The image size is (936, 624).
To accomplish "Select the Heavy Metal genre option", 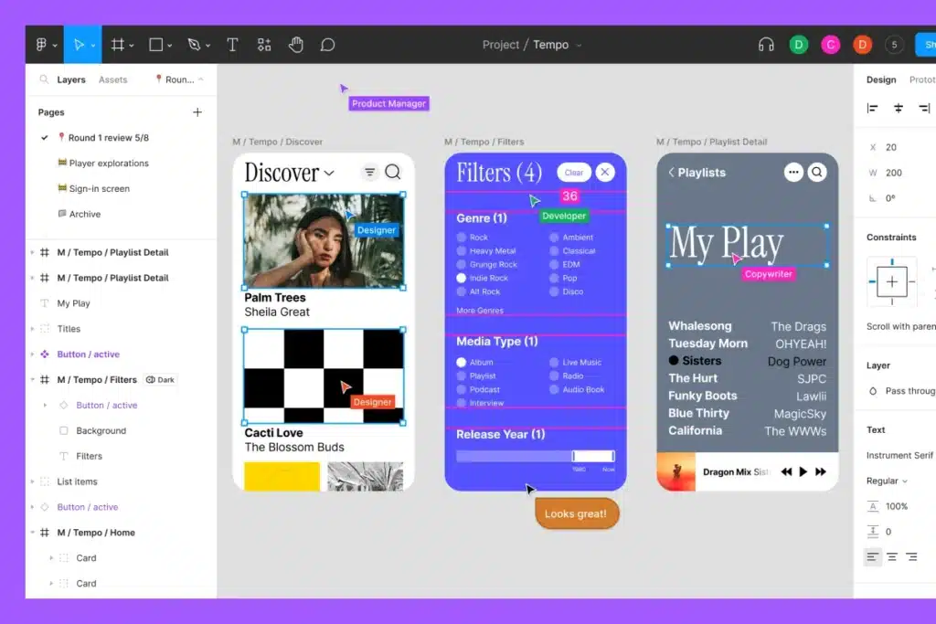I will 486,251.
